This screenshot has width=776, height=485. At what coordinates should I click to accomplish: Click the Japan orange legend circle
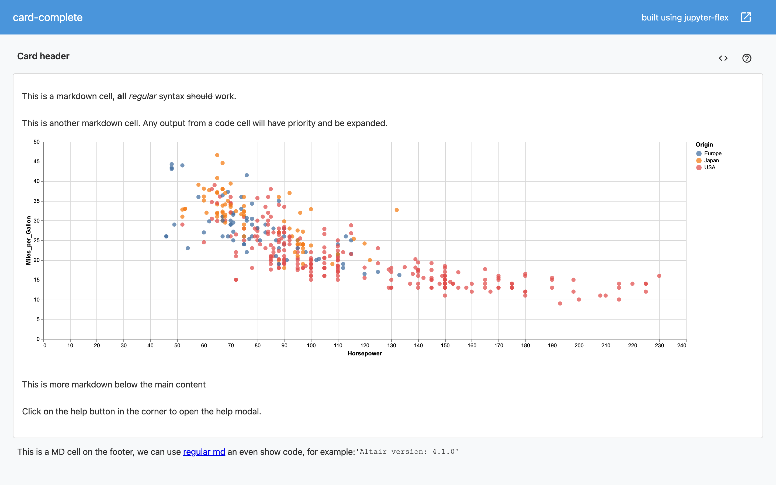point(699,160)
